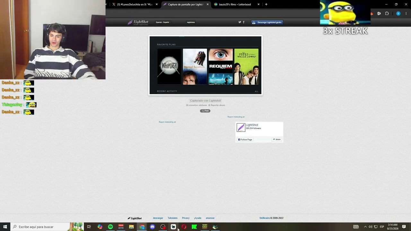Screen dimensions: 411x231
Task: Open the green Kick icon on taskbar
Action: [x=194, y=227]
